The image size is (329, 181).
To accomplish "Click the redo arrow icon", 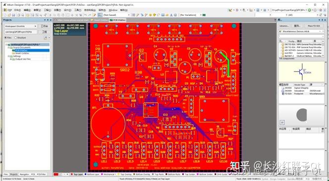I will pyautogui.click(x=90, y=15).
